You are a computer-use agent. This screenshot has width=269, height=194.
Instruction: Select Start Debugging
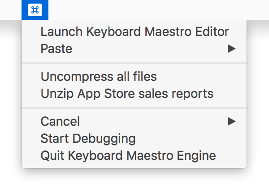pos(134,138)
